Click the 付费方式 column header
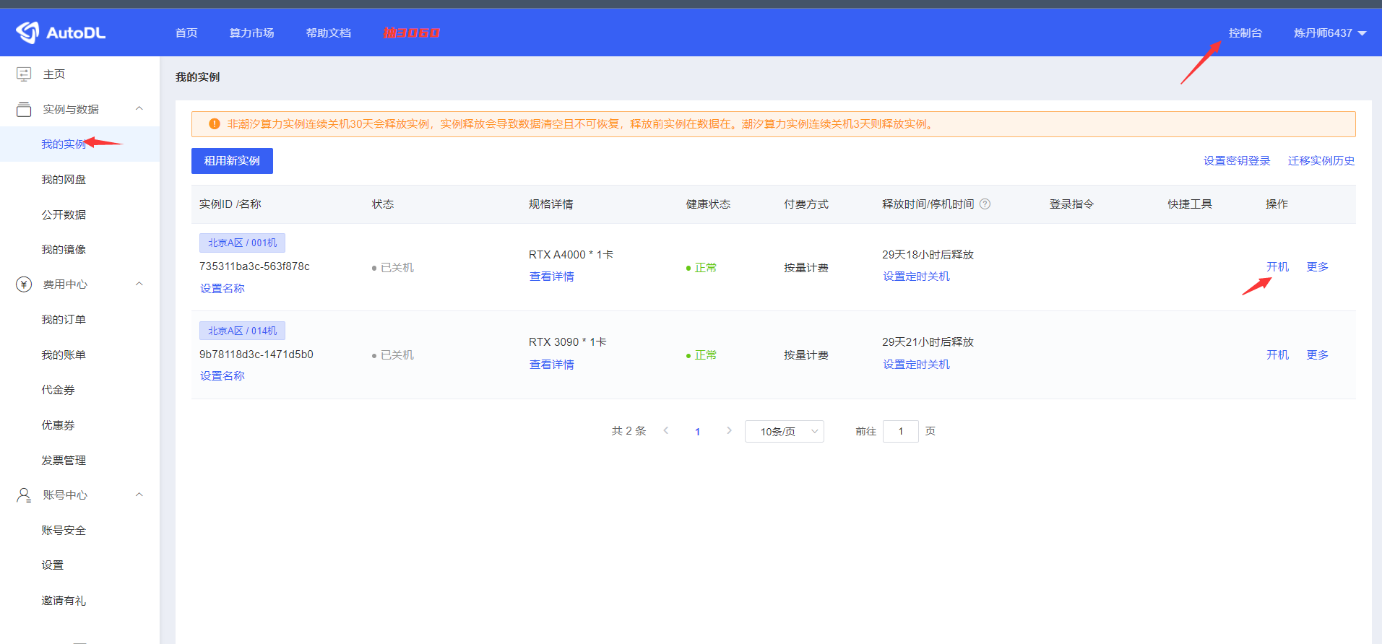Viewport: 1382px width, 644px height. point(806,204)
